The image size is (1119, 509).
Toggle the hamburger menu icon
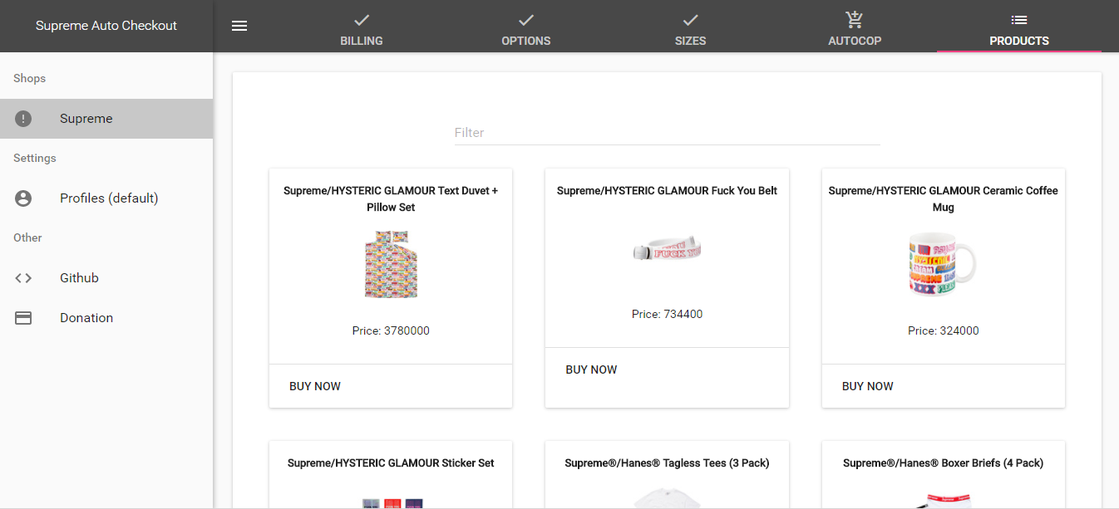click(239, 26)
